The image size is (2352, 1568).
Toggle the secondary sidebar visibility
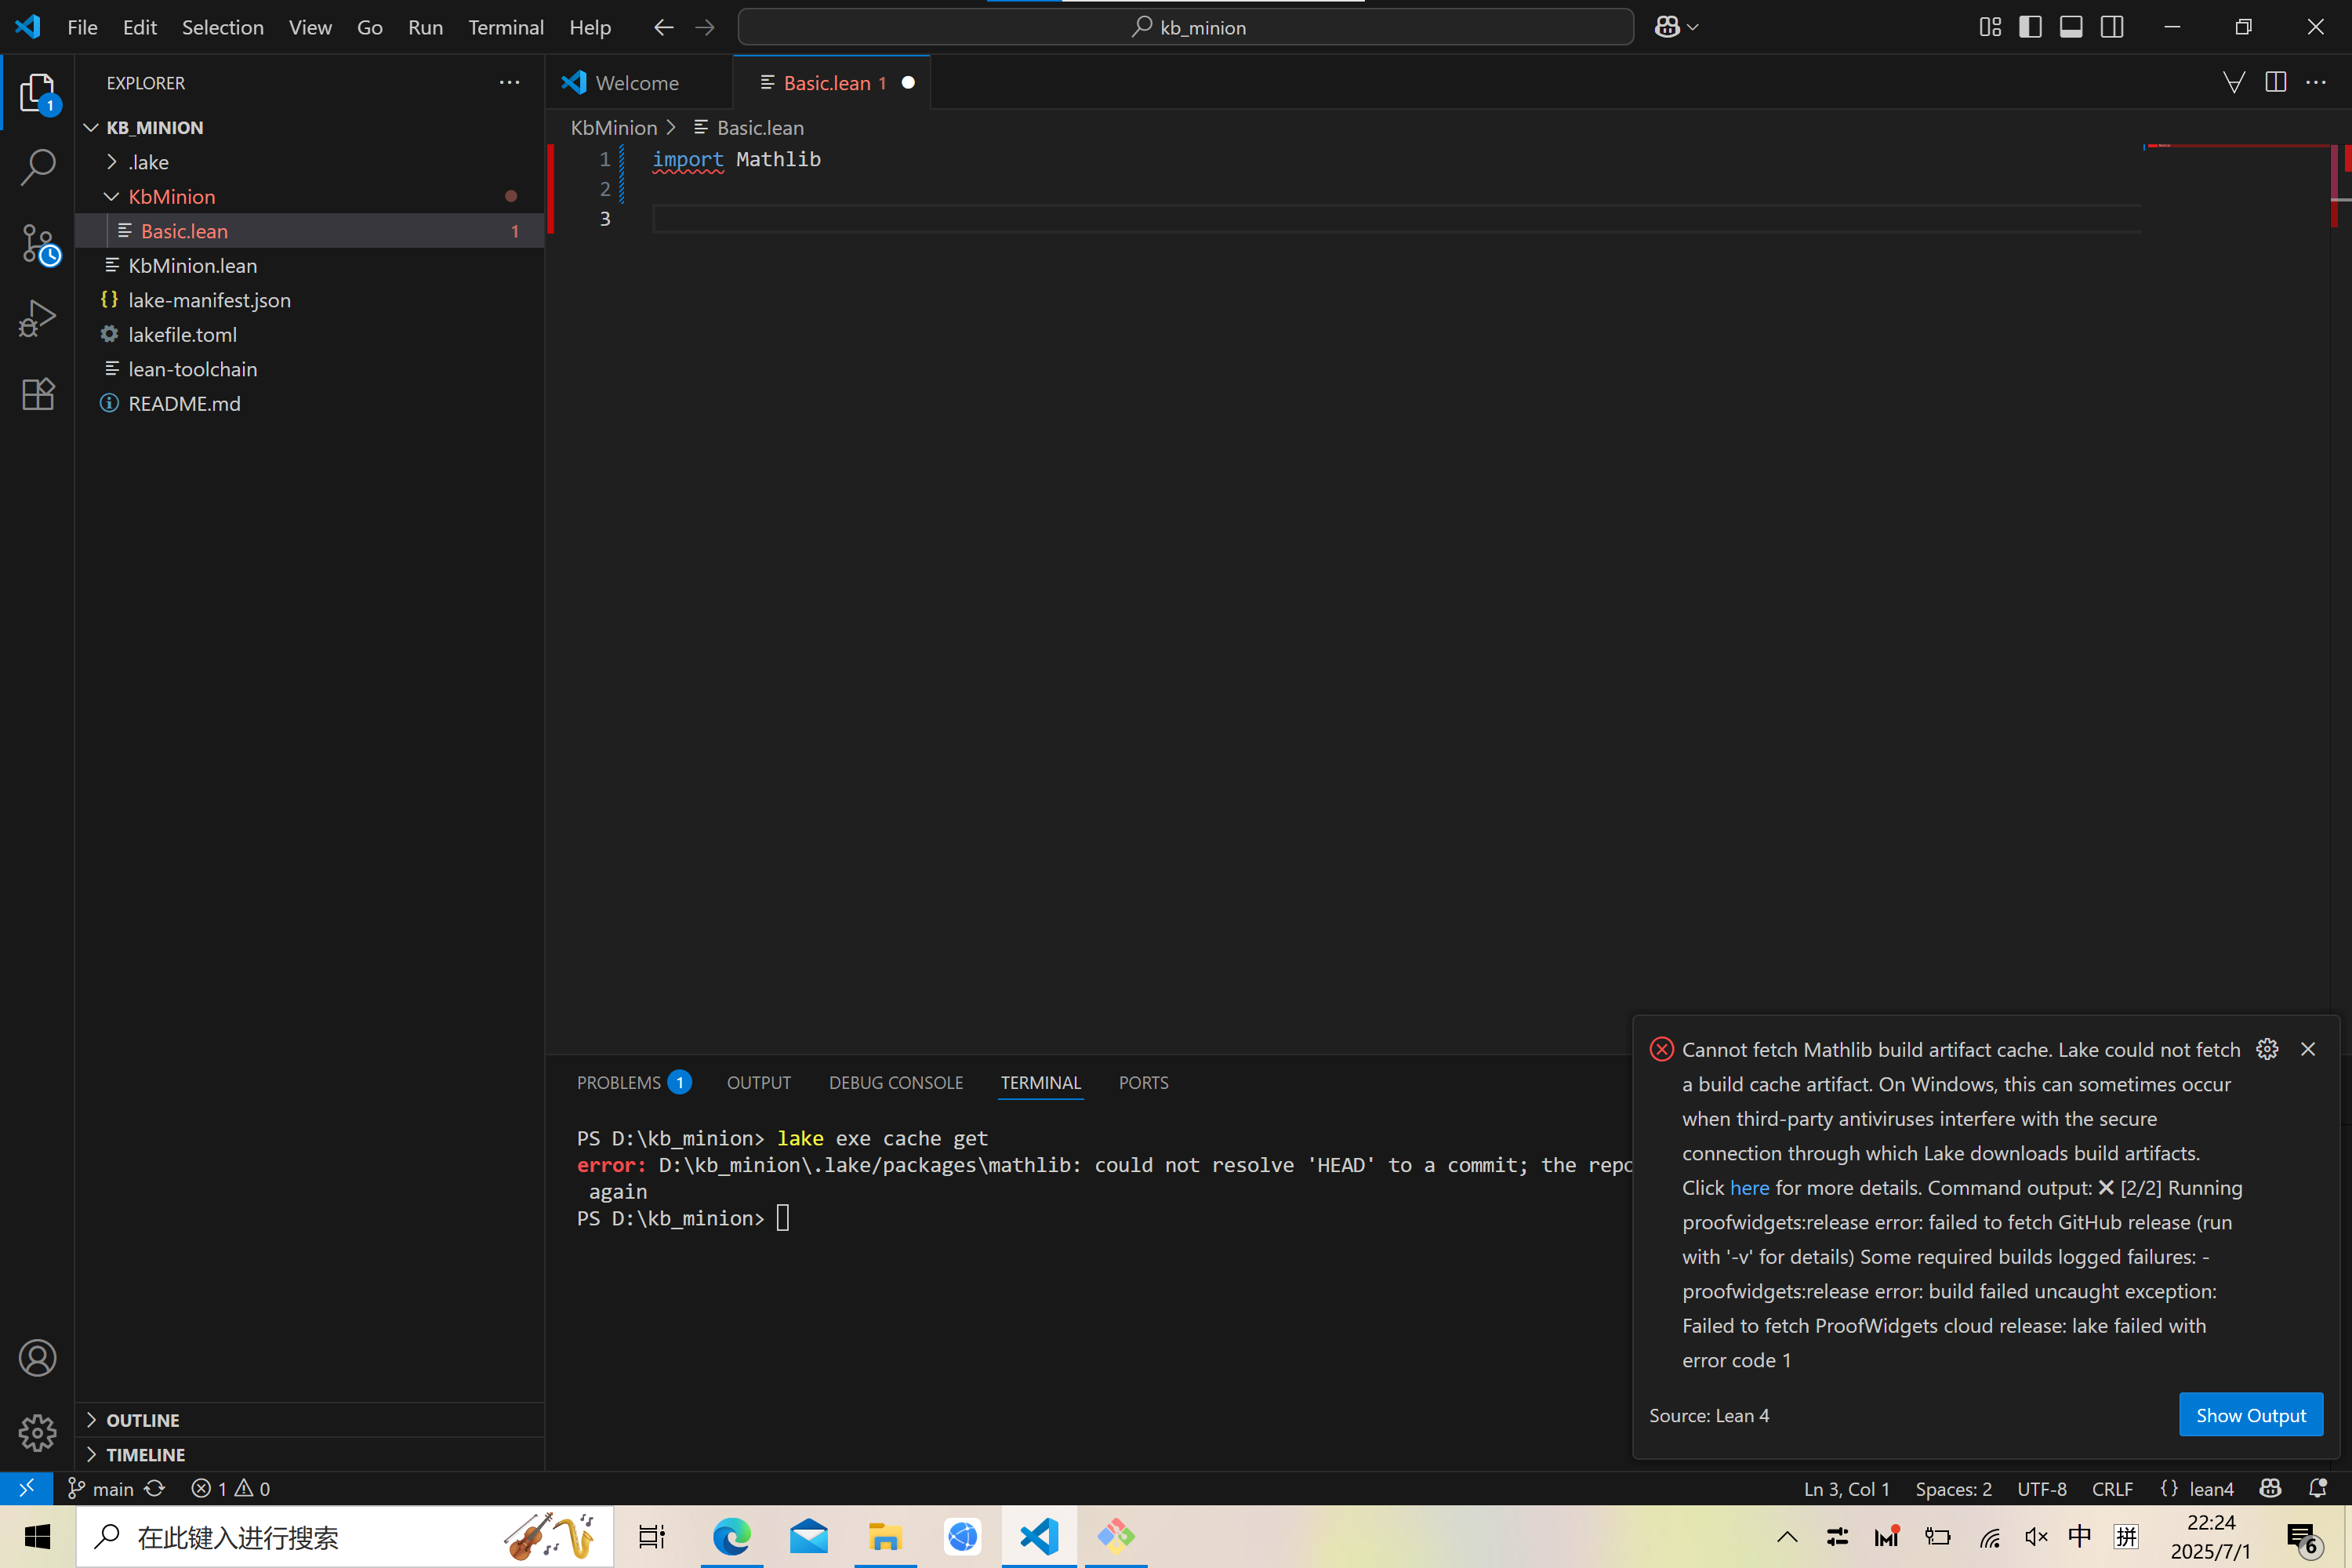point(2112,27)
